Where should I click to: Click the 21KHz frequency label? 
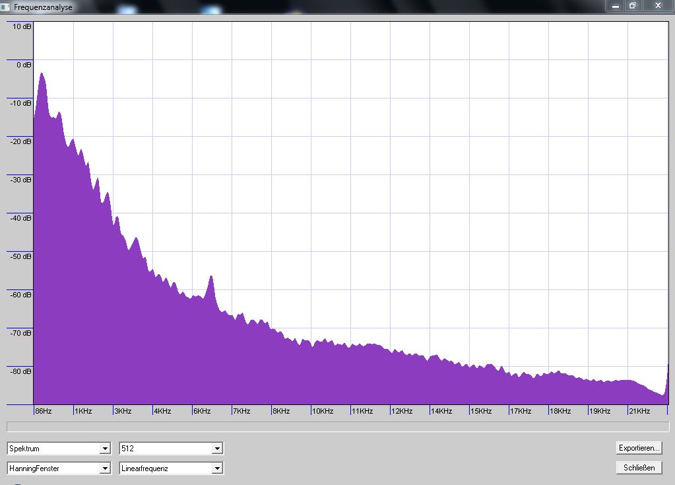pos(640,411)
